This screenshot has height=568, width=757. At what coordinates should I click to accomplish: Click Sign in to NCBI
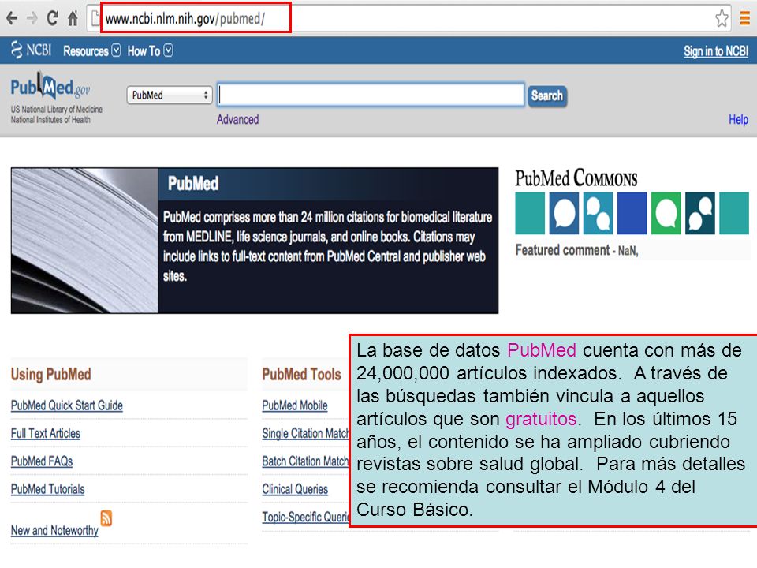[x=715, y=51]
